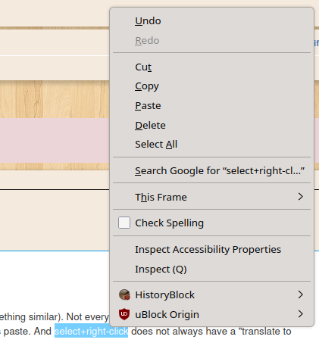Click the HistoryBlock extension icon
This screenshot has width=319, height=349.
[124, 294]
